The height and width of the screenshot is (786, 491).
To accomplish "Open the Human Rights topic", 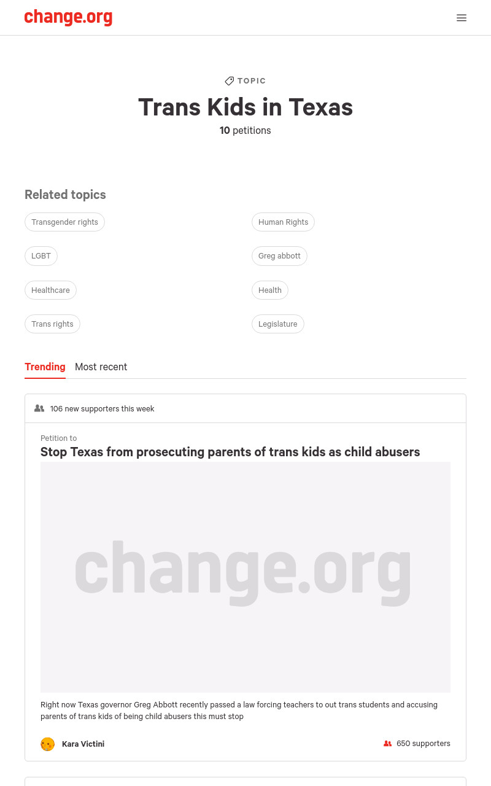I will 283,222.
